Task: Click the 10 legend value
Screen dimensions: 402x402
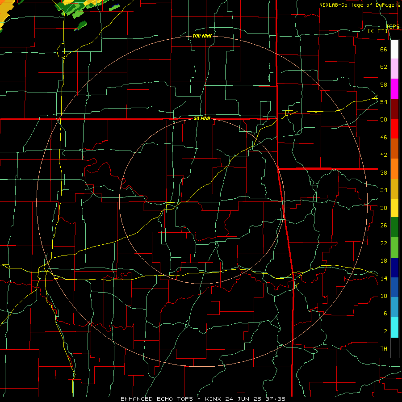Action: click(x=384, y=296)
